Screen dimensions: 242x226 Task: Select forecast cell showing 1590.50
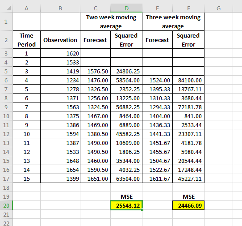pos(96,170)
